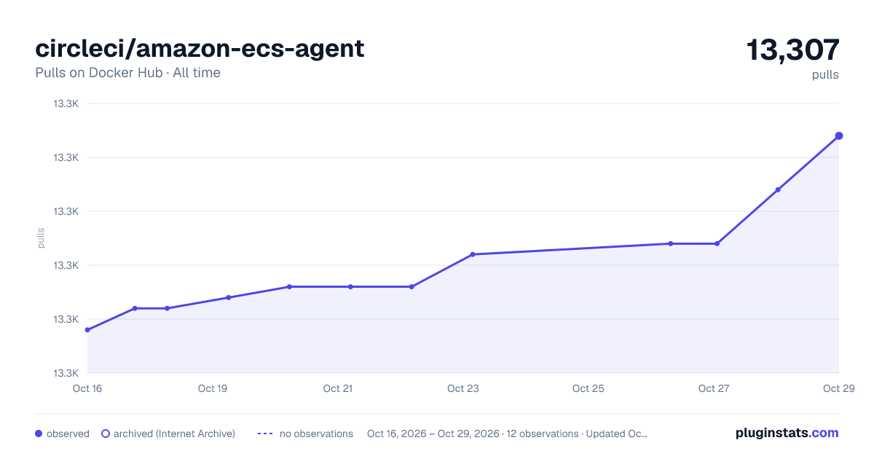Open the pluginstats.com link
Image resolution: width=874 pixels, height=459 pixels.
787,433
